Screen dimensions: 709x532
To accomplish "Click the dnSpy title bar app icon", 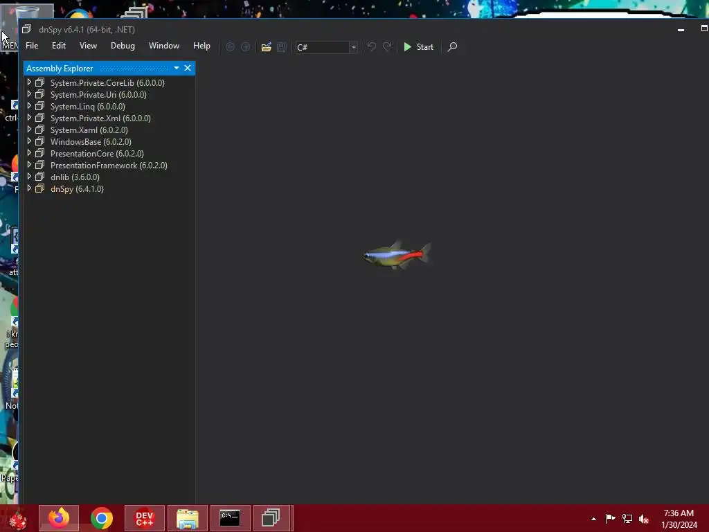I will (x=27, y=29).
